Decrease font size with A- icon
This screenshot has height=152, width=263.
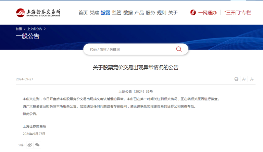[x=252, y=79]
